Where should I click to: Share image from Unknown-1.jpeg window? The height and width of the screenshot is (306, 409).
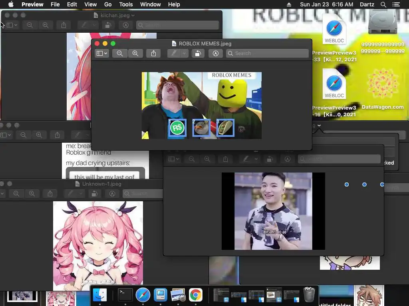[x=50, y=194]
